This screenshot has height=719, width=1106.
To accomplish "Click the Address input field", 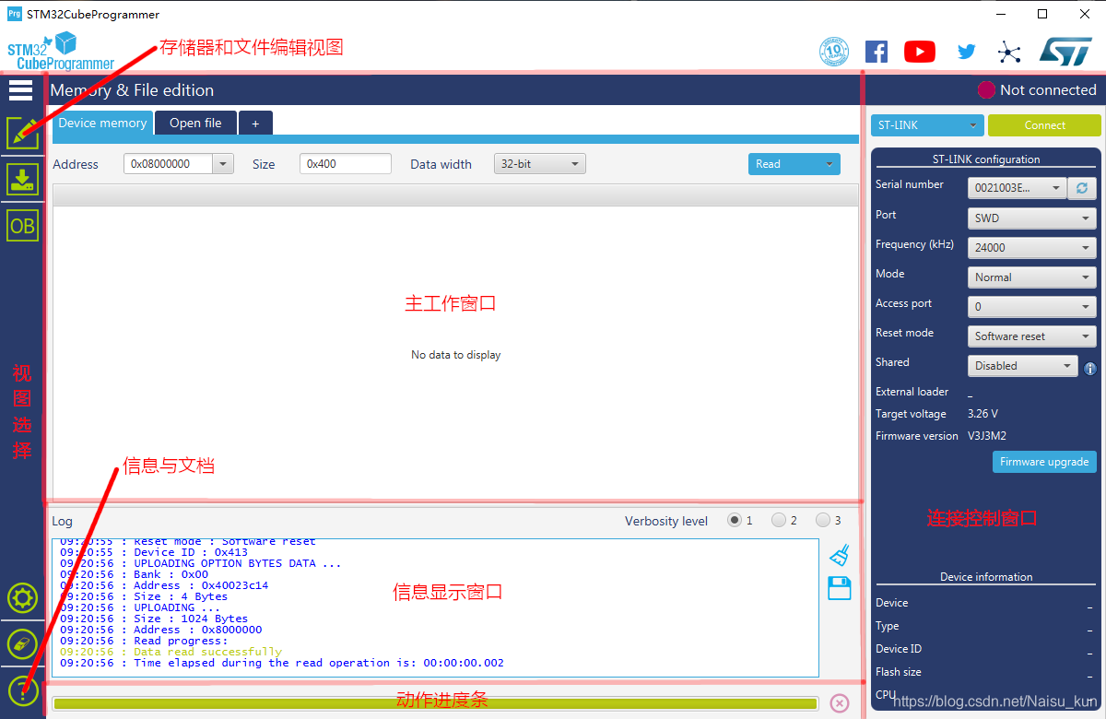I will [169, 164].
